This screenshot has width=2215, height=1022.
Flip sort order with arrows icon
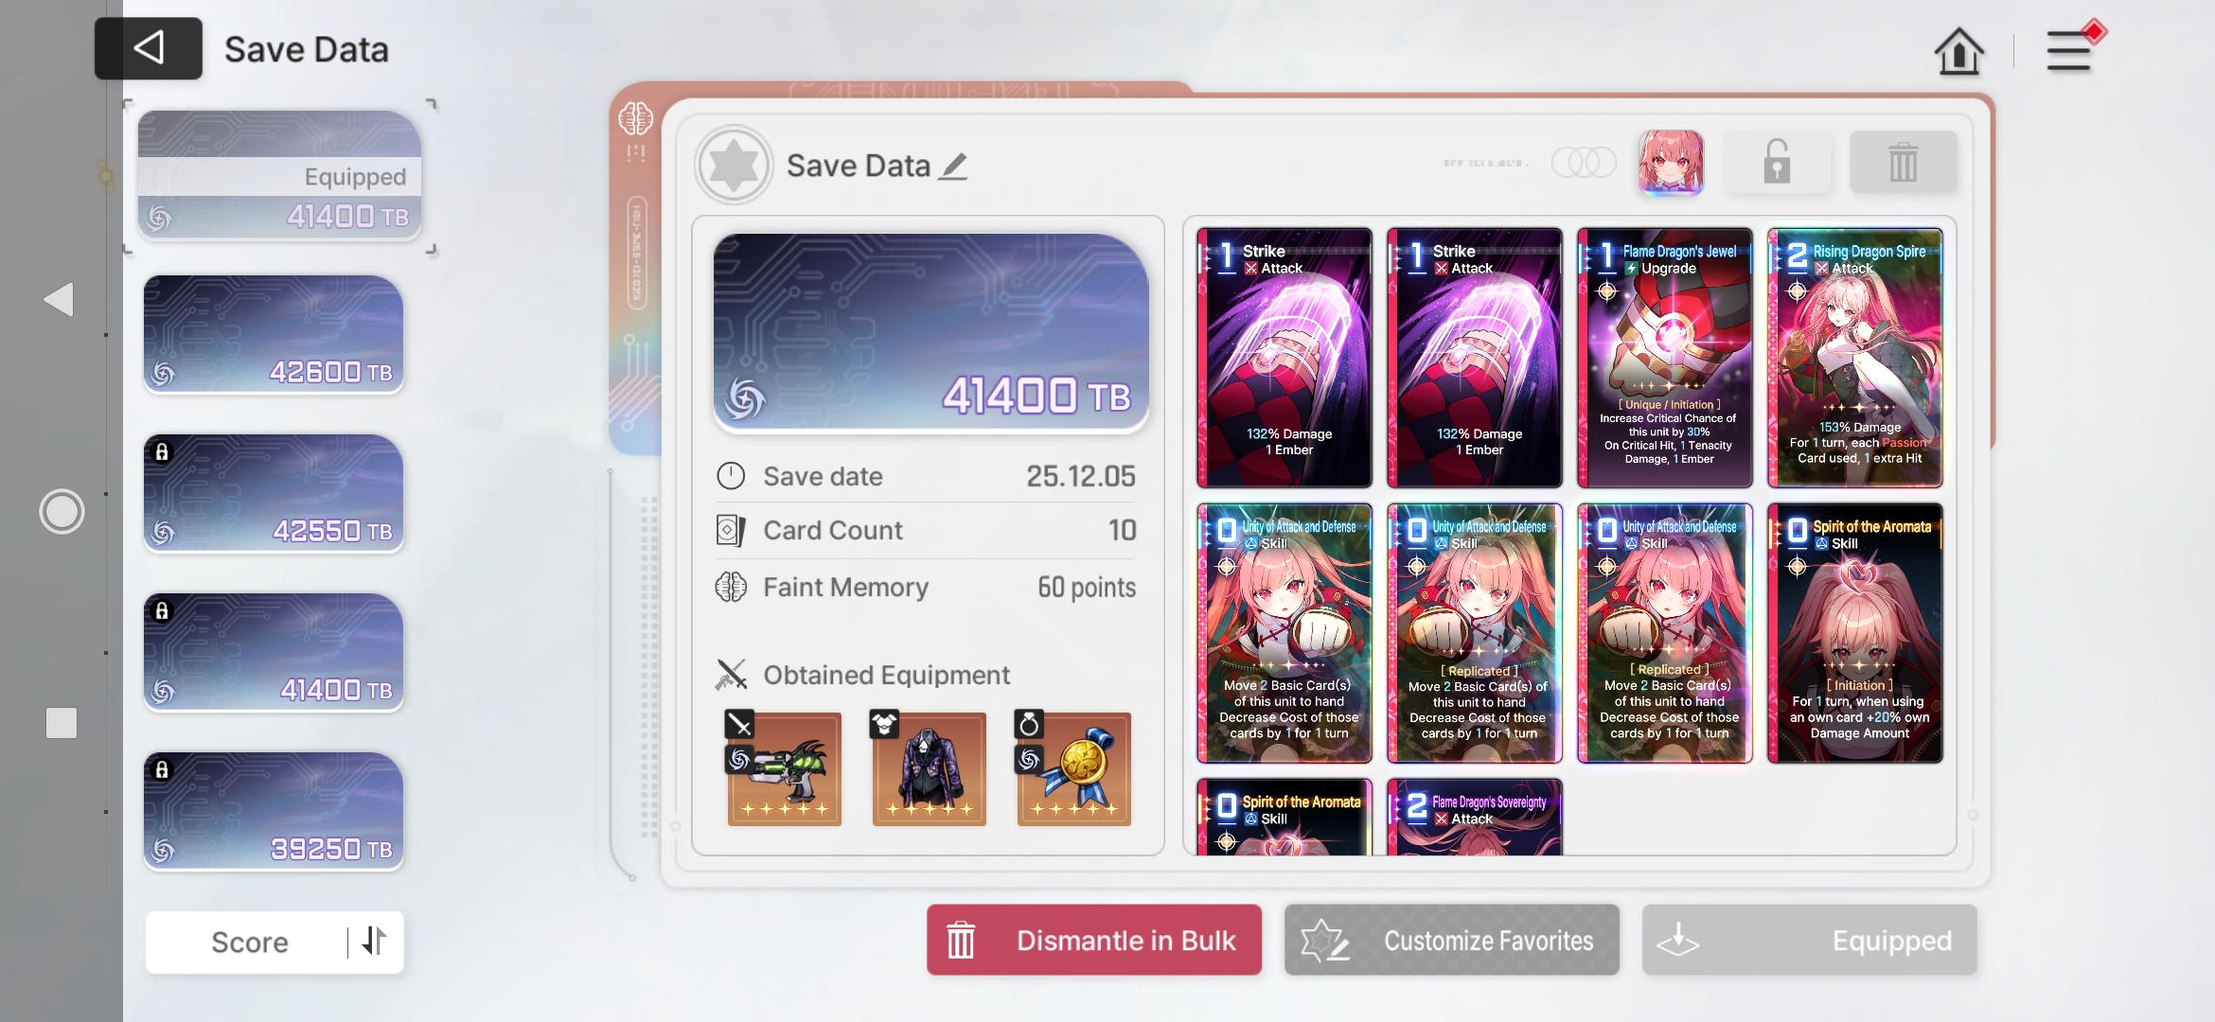coord(375,941)
